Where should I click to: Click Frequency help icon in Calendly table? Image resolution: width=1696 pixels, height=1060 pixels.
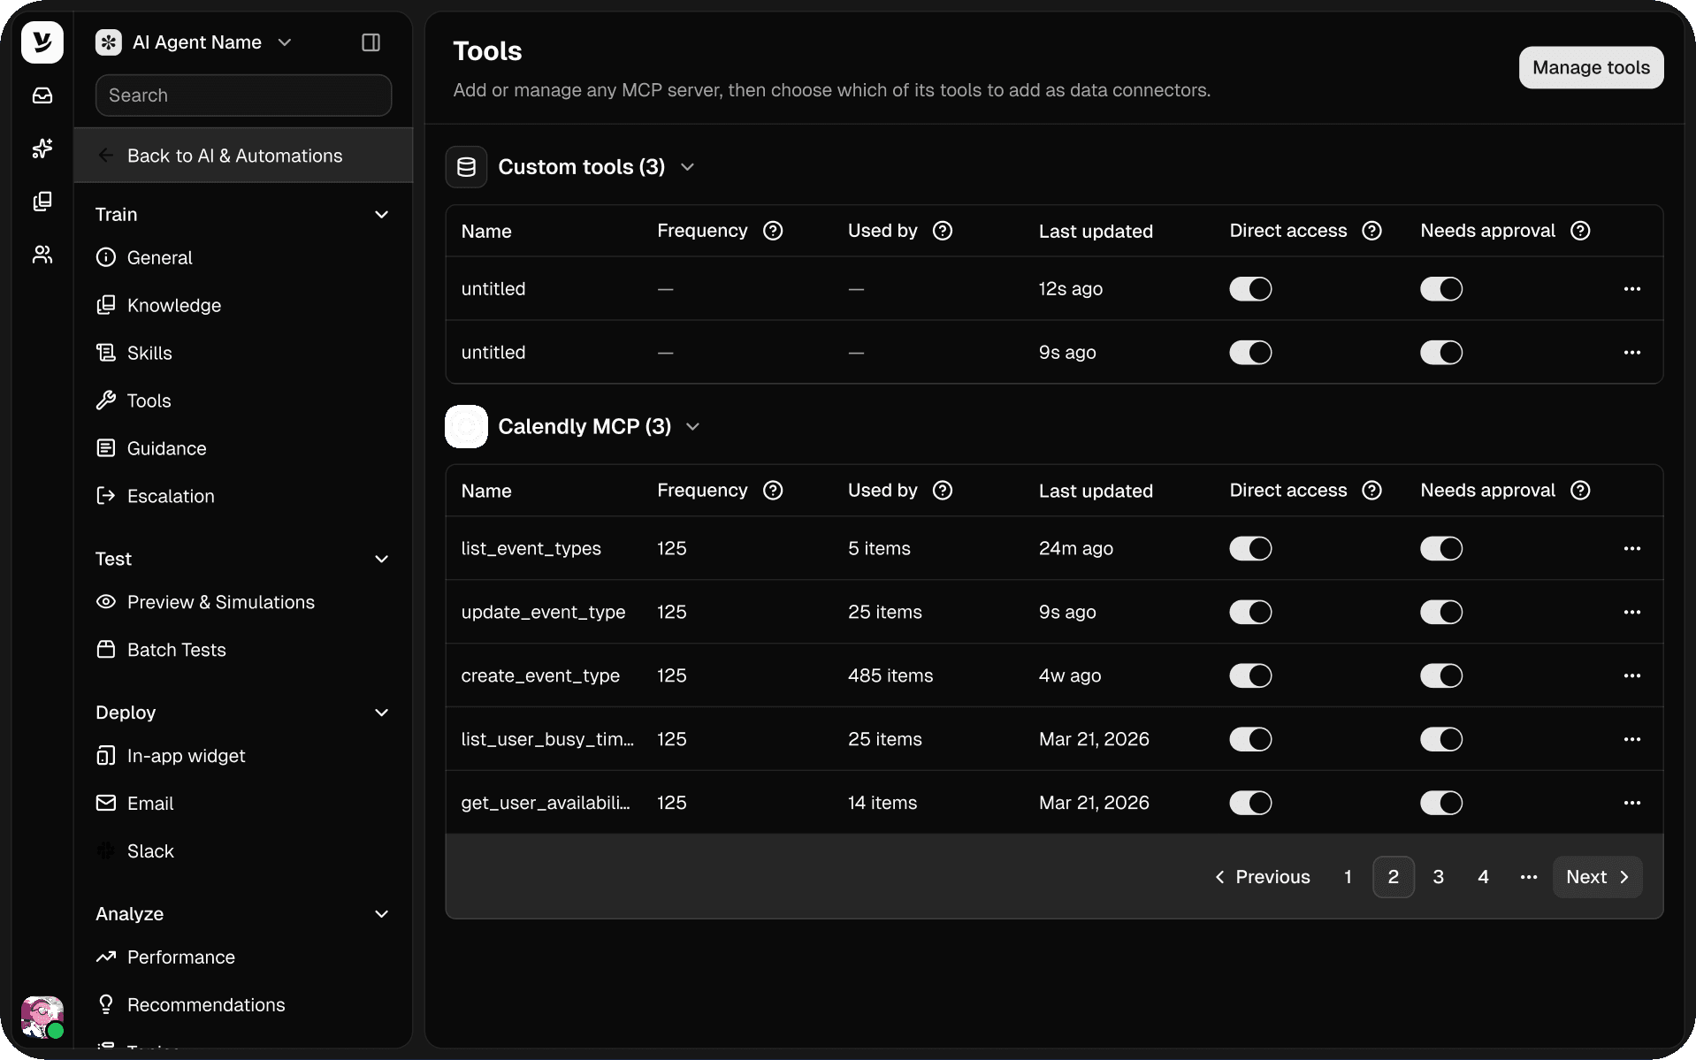coord(773,491)
